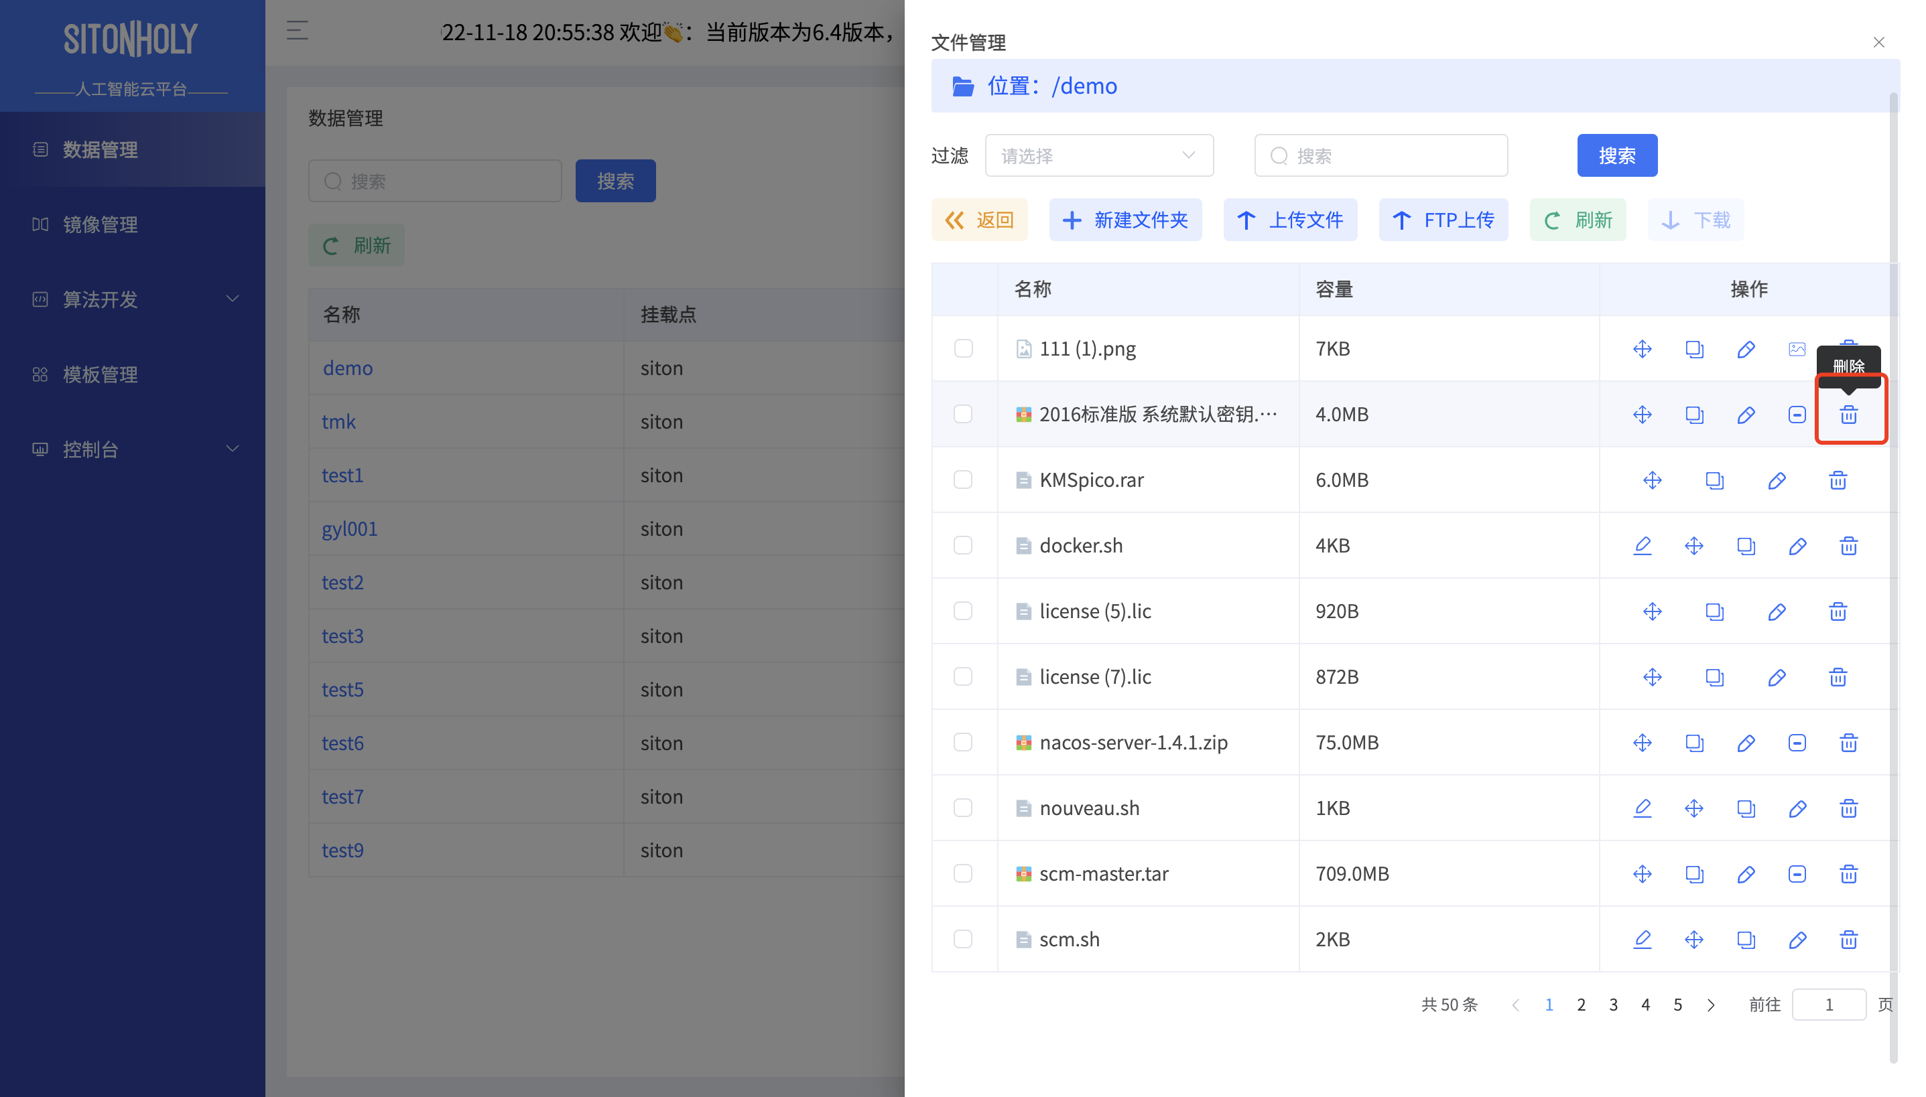1926x1097 pixels.
Task: Delete scm.sh with the trash icon
Action: [x=1848, y=939]
